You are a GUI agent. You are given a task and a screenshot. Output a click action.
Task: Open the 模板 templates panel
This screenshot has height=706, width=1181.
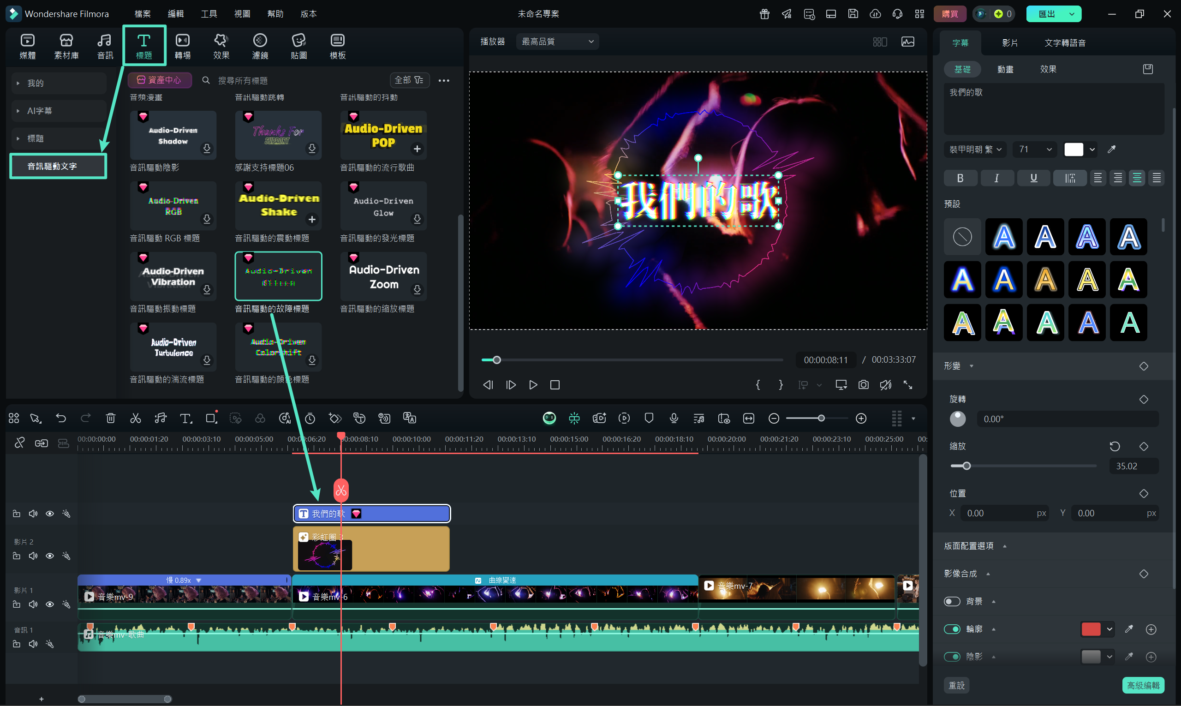coord(338,46)
